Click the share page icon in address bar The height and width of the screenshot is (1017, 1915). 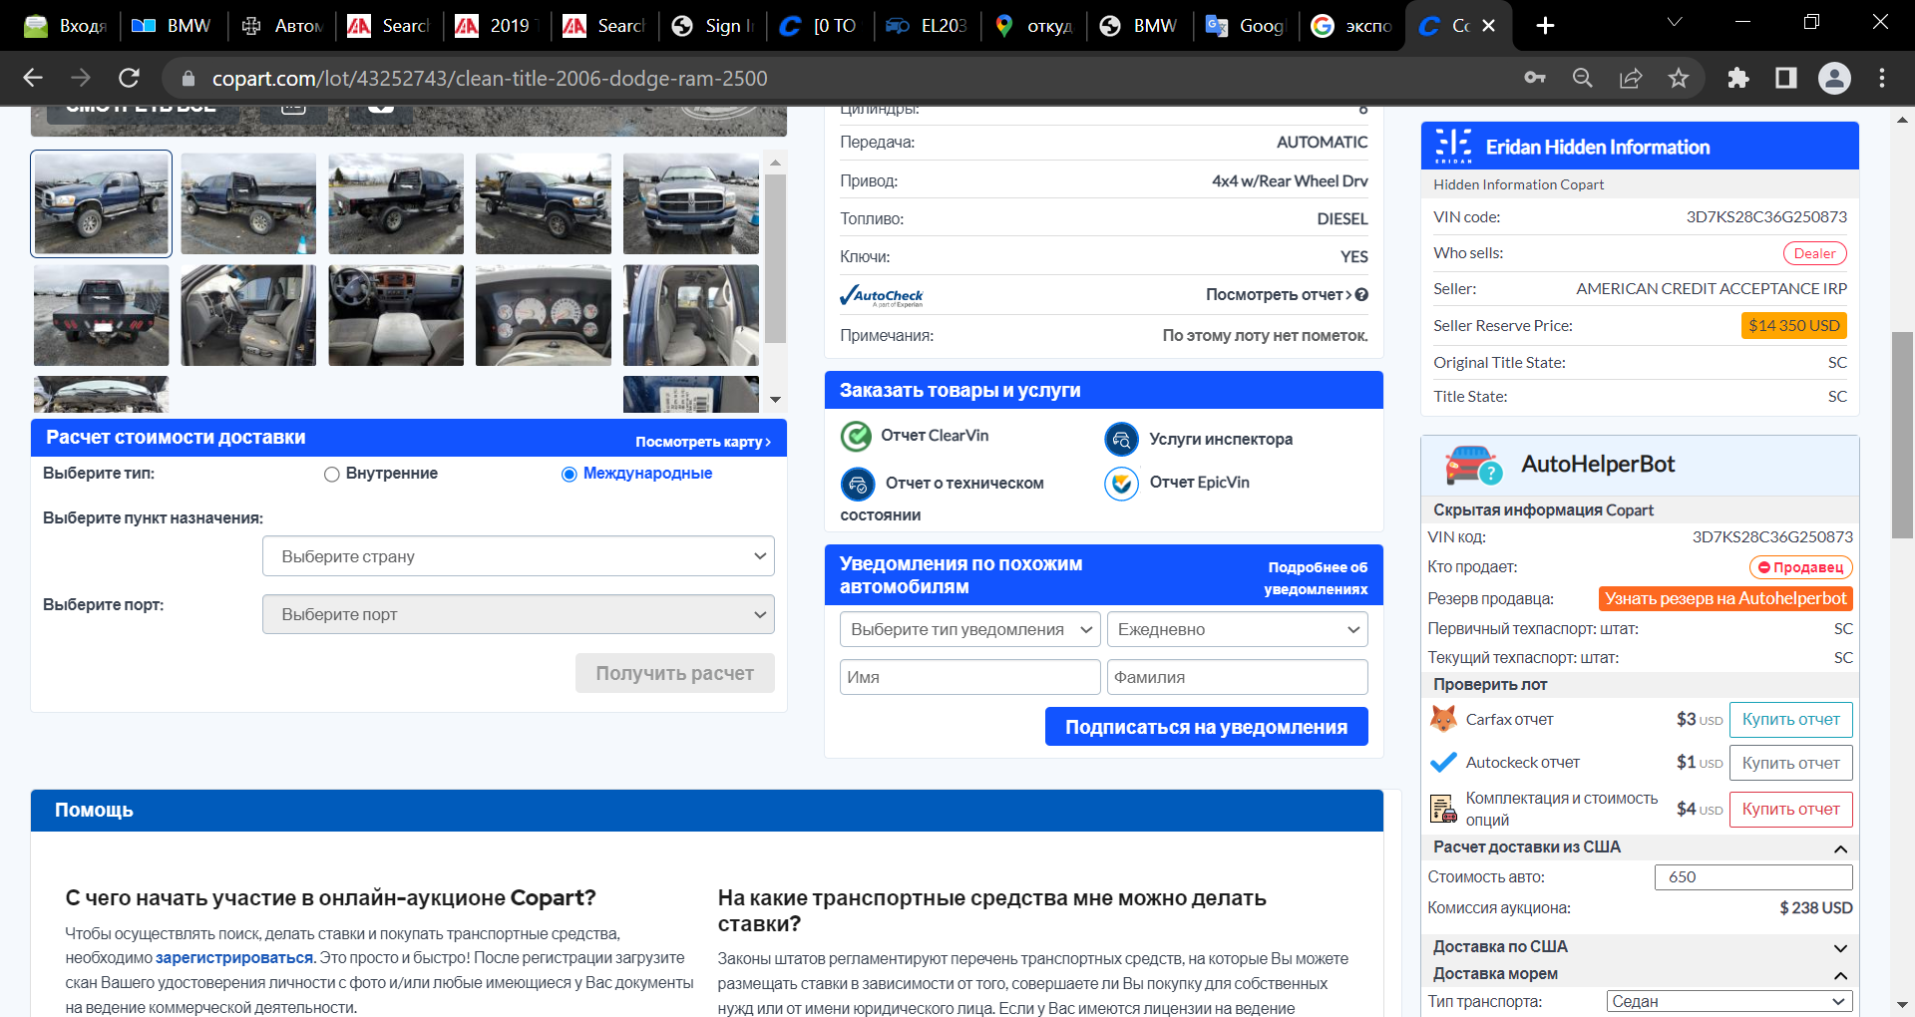1631,78
